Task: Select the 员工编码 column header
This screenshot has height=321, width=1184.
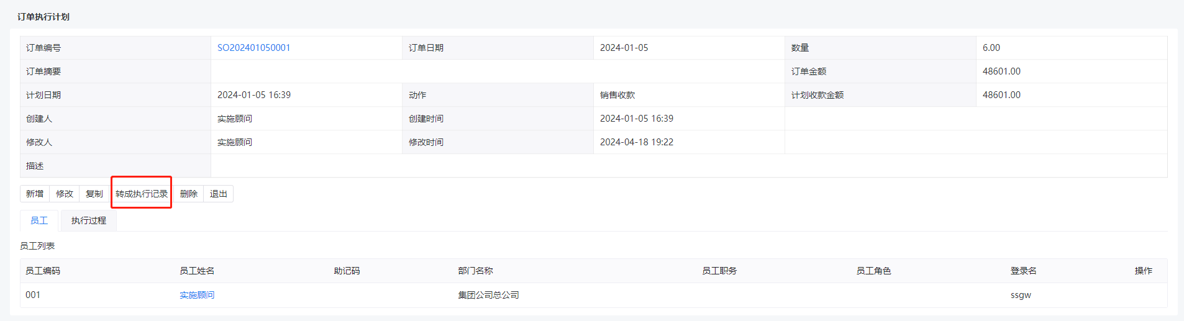Action: pyautogui.click(x=43, y=271)
